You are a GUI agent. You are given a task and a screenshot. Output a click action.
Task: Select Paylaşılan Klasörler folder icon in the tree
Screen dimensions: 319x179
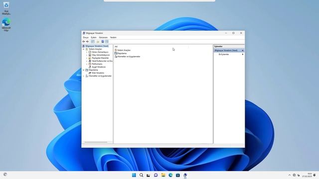[90, 58]
